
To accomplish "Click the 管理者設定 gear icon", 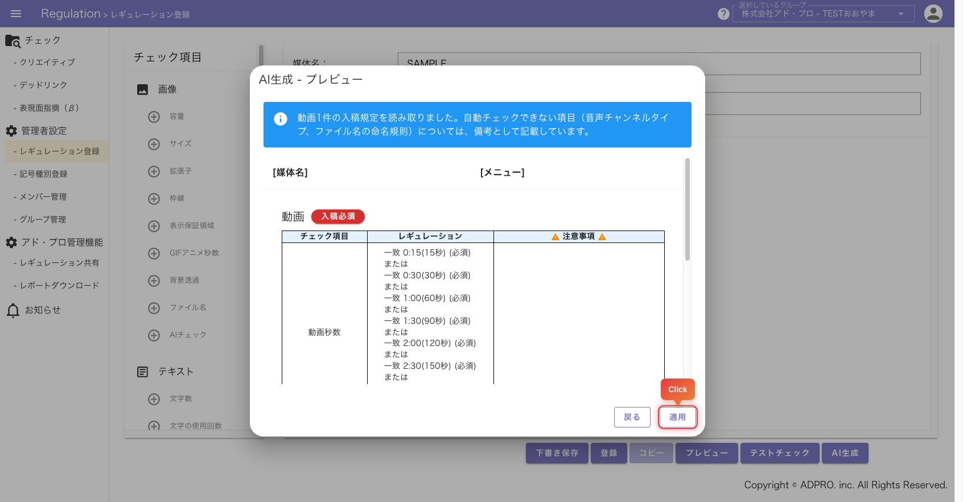I will [x=11, y=131].
